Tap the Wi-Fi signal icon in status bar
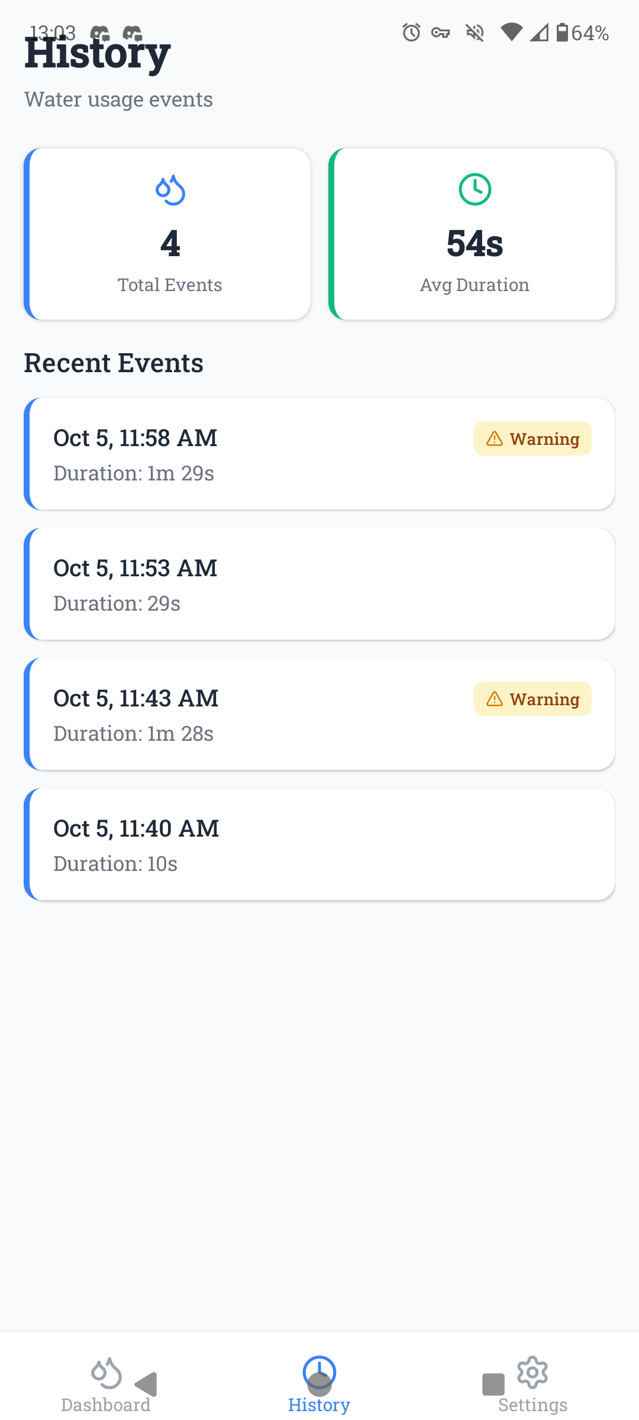 pos(511,33)
